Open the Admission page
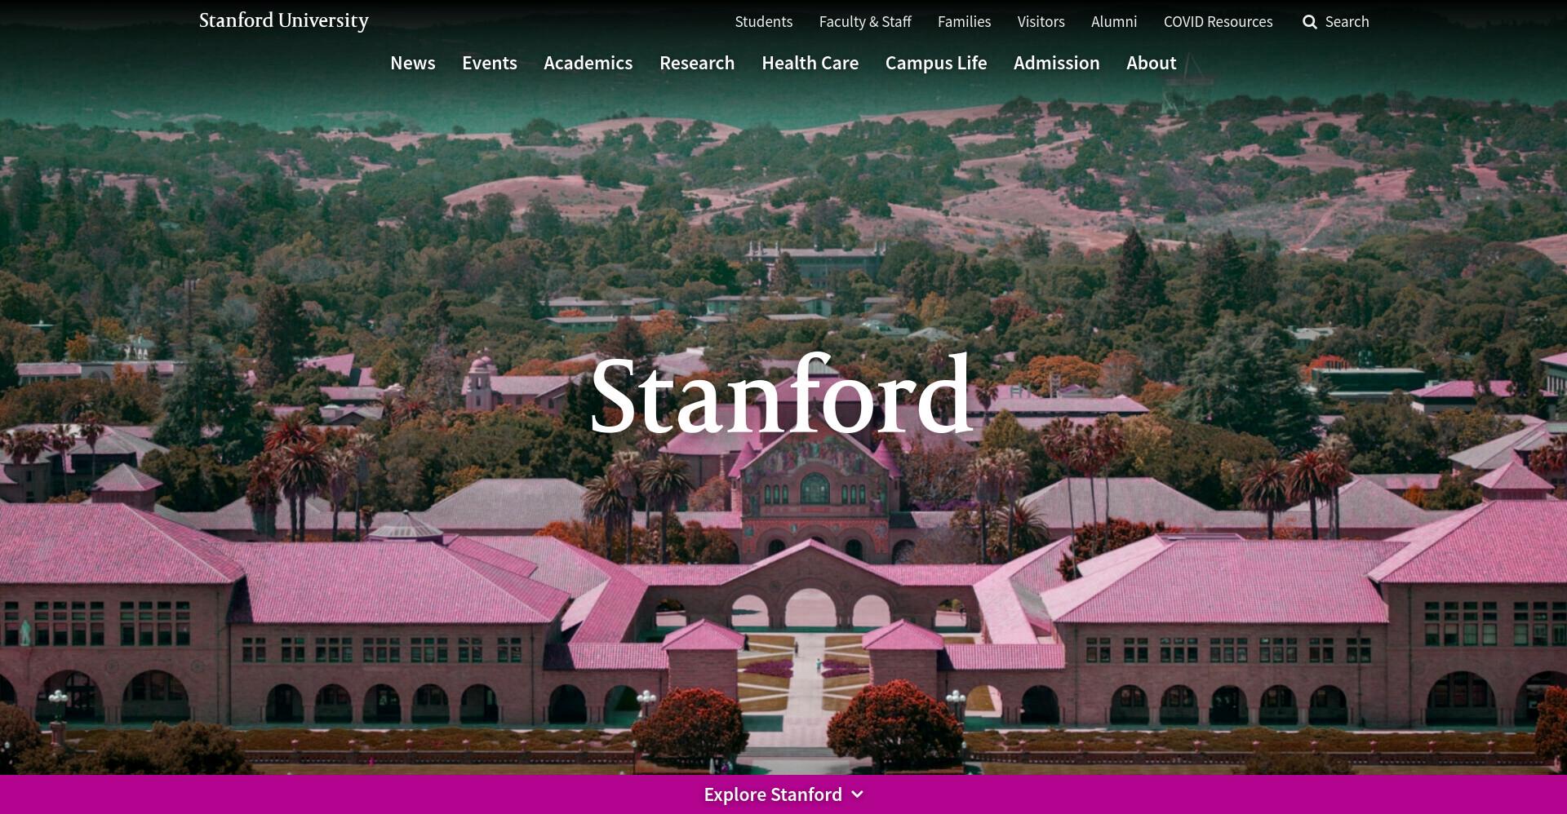 1057,63
